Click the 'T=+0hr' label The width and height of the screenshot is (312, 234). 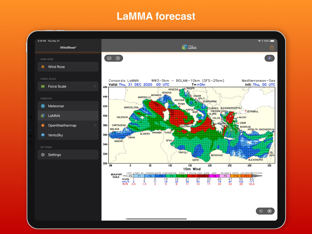(x=198, y=85)
